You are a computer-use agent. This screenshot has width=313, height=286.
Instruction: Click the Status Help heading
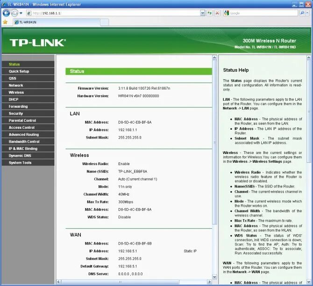236,70
